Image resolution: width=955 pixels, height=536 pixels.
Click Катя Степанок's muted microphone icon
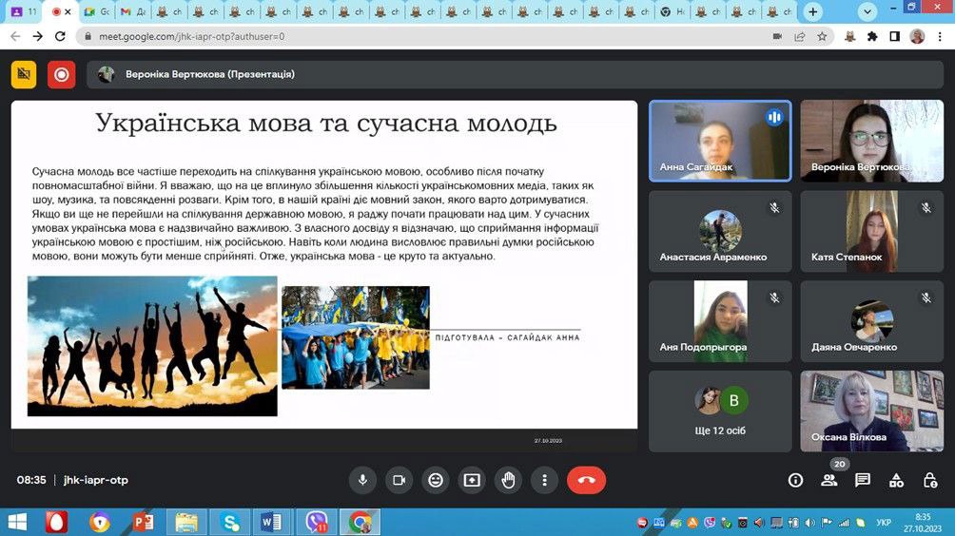pyautogui.click(x=926, y=208)
